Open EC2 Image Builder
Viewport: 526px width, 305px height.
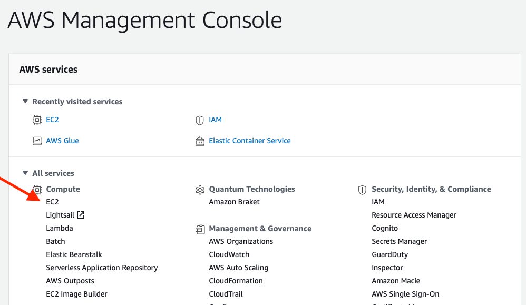[x=77, y=294]
